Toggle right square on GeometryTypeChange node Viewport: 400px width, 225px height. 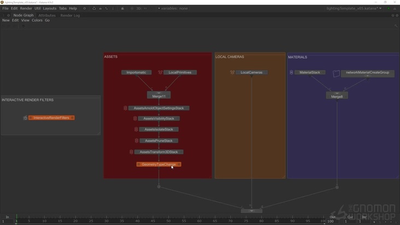click(x=179, y=164)
